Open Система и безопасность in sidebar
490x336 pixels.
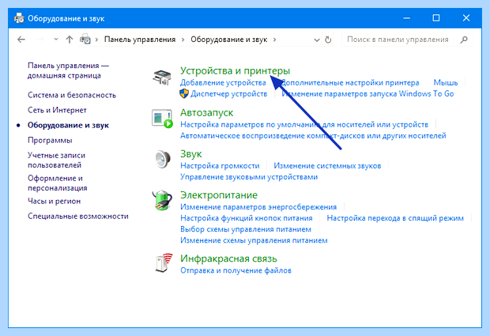click(72, 95)
